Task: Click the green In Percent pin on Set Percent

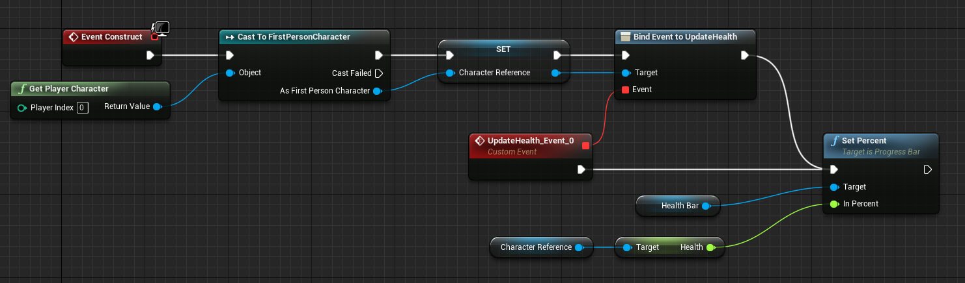Action: 834,204
